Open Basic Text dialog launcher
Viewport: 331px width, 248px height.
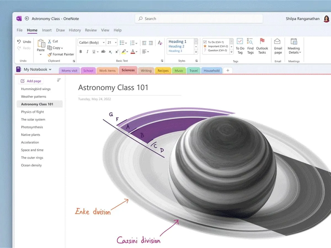point(162,61)
